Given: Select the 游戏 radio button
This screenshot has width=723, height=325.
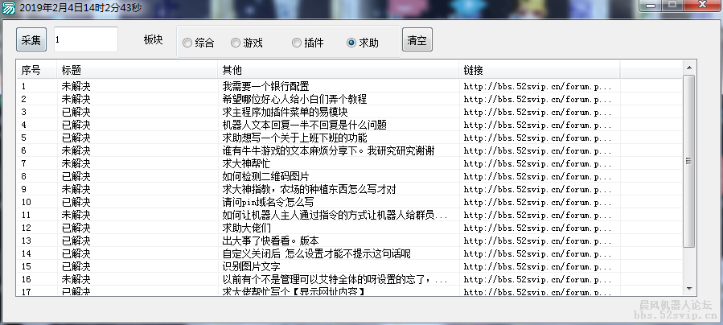Looking at the screenshot, I should click(x=247, y=43).
